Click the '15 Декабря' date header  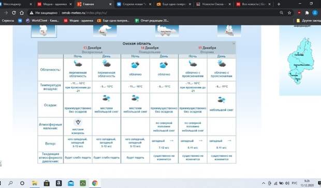tap(207, 48)
